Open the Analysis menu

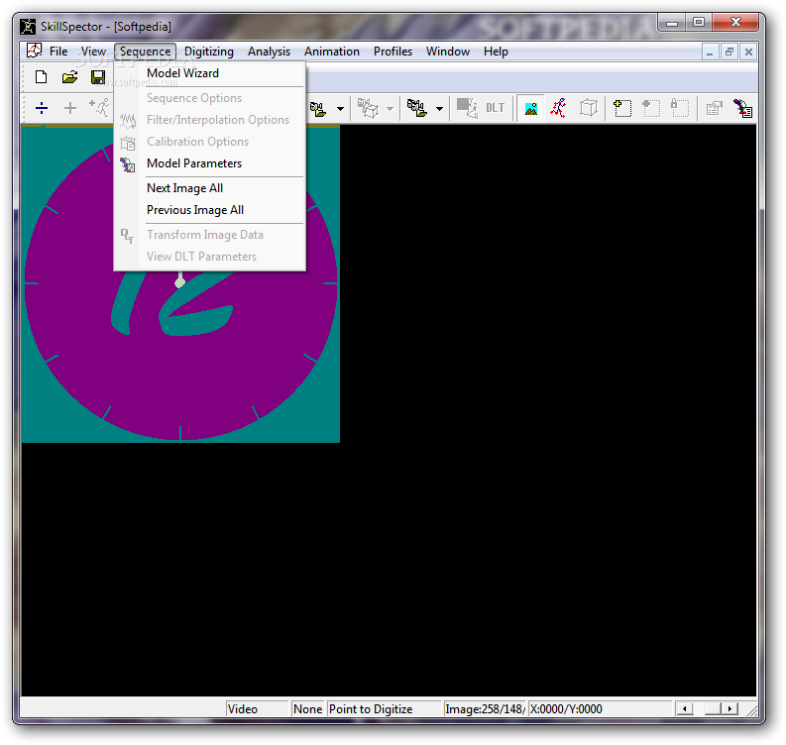270,52
